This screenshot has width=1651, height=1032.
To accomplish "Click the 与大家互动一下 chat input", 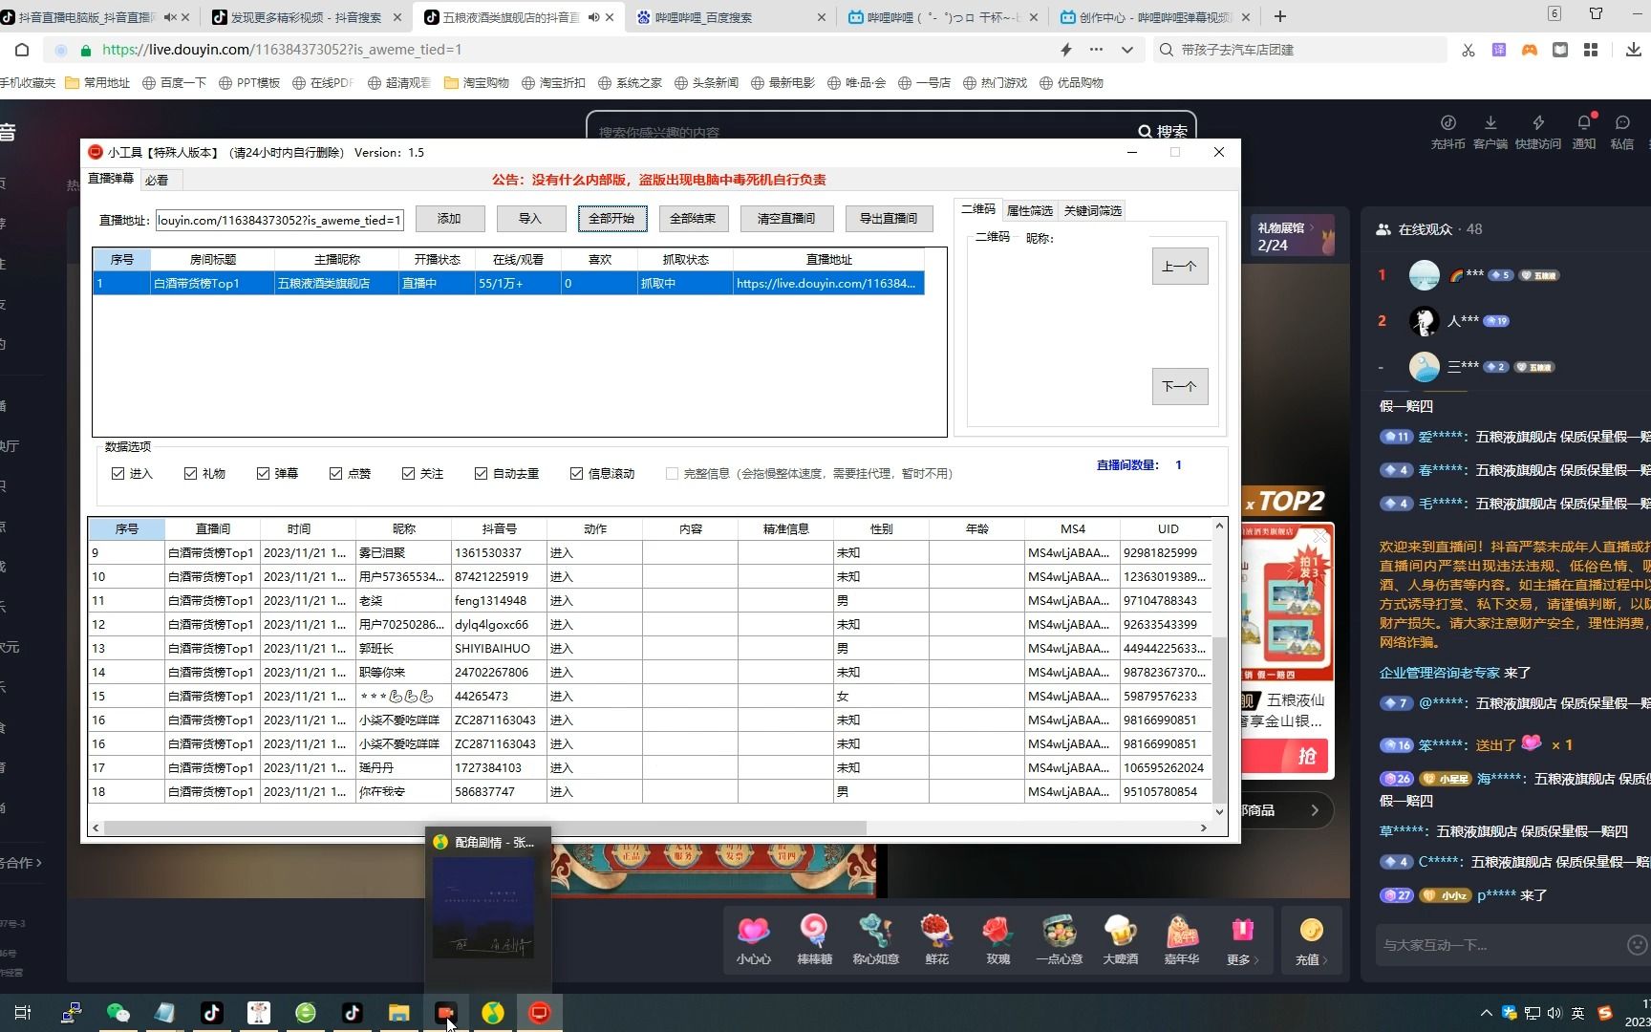I will point(1500,945).
